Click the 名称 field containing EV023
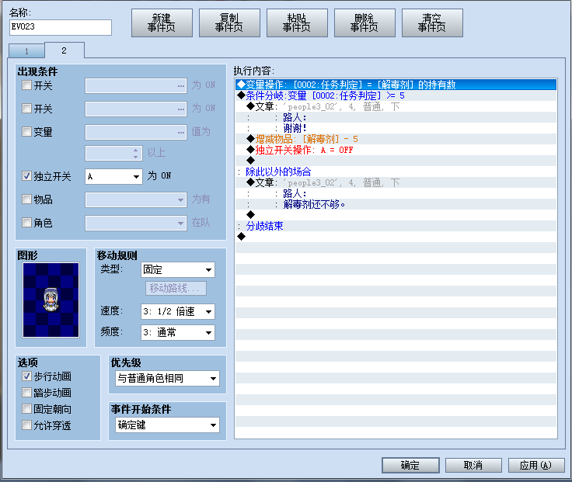The image size is (572, 482). pyautogui.click(x=60, y=27)
